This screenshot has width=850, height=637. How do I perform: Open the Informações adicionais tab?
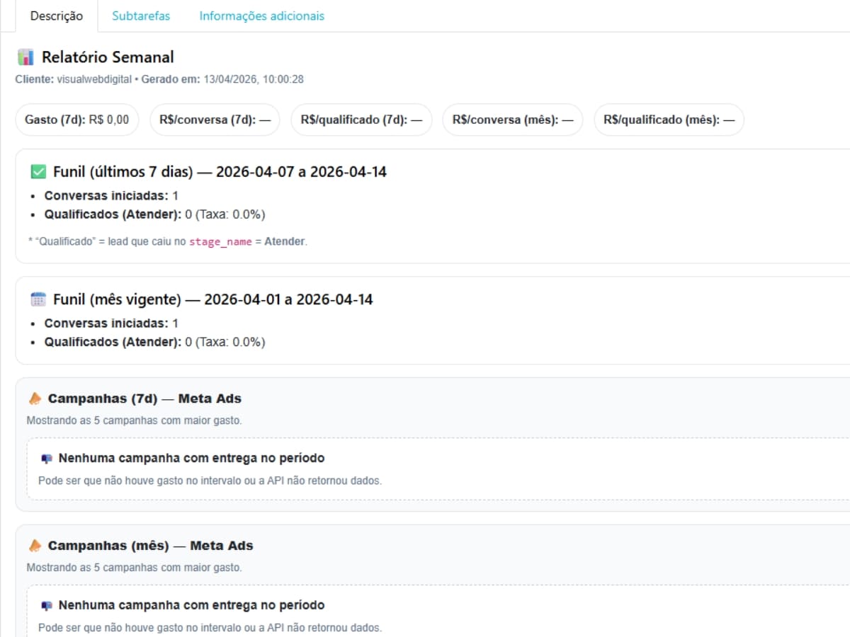261,16
